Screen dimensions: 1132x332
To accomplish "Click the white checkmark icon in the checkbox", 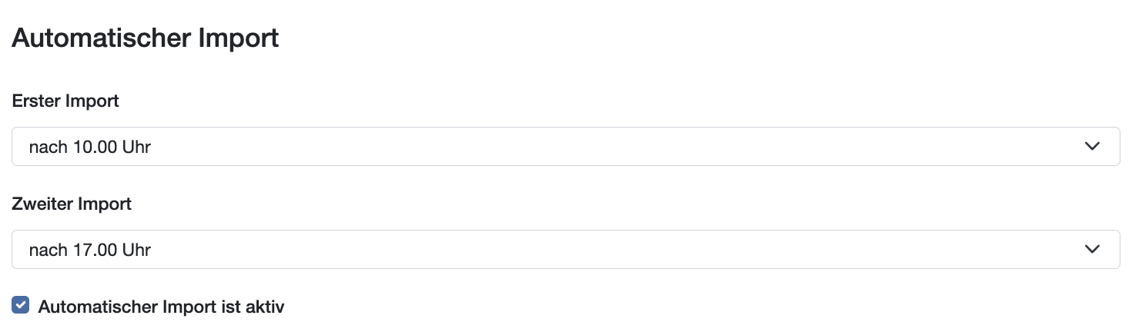I will (x=21, y=306).
